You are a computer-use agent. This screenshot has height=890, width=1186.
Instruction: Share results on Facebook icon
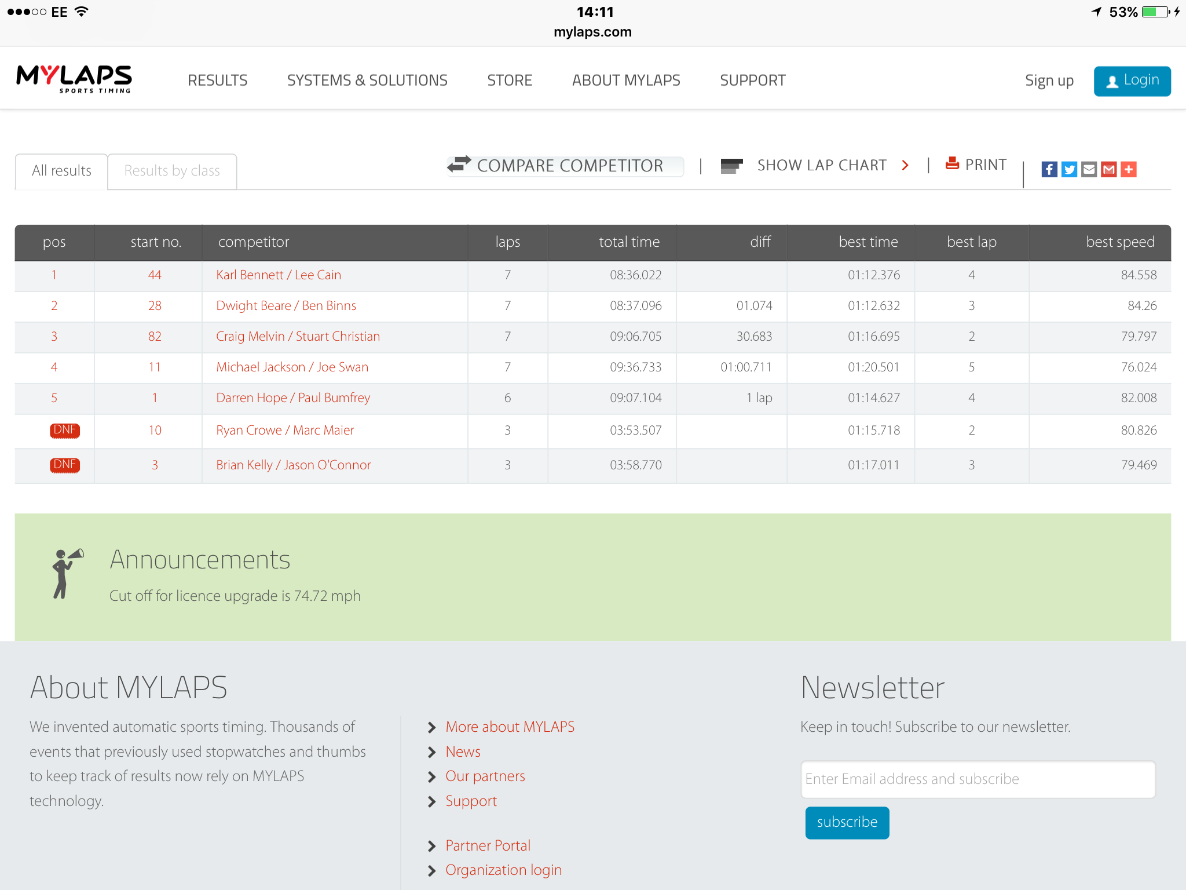point(1049,169)
